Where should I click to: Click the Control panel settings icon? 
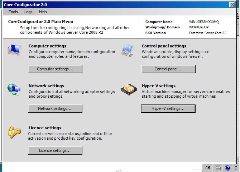[x=128, y=50]
